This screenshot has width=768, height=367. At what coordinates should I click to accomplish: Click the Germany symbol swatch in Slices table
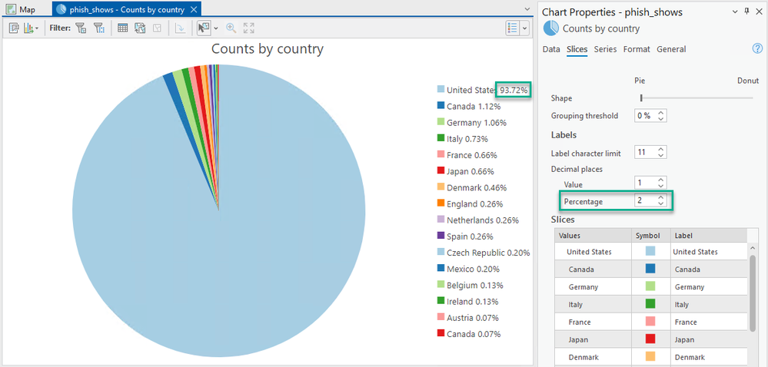[650, 286]
